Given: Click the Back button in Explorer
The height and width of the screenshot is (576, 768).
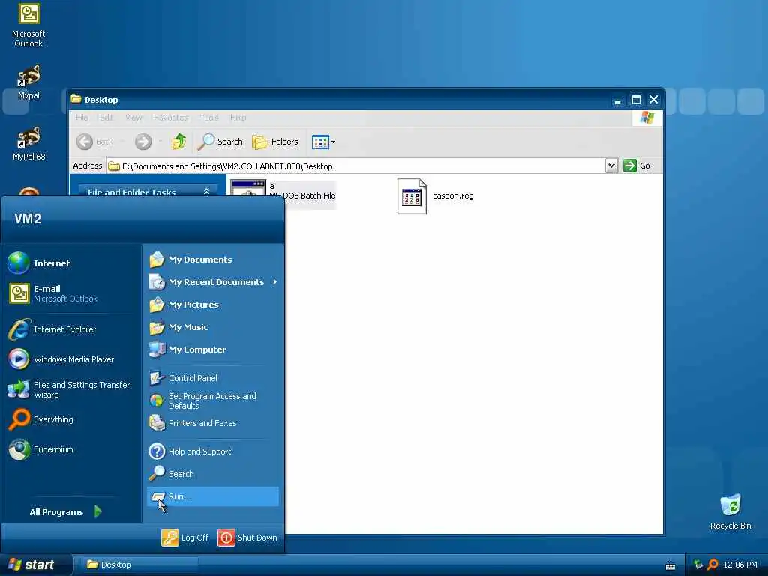Looking at the screenshot, I should tap(95, 142).
